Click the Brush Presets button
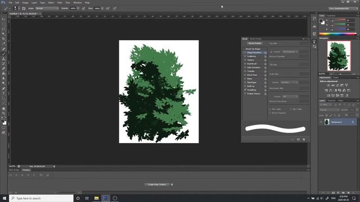The height and width of the screenshot is (202, 360). (255, 43)
